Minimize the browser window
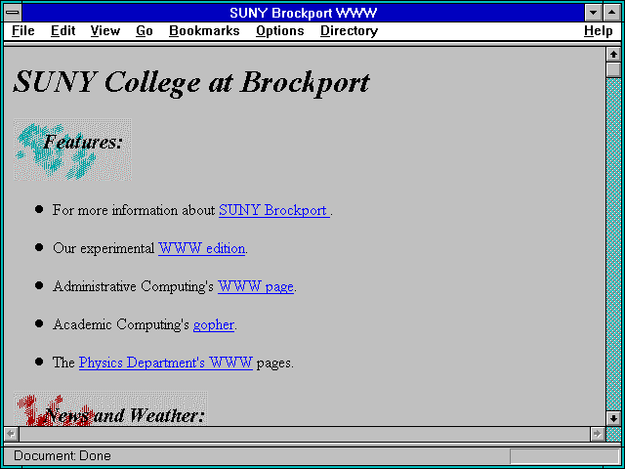 point(593,13)
